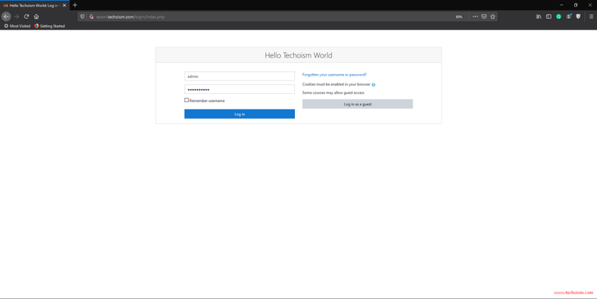
Task: Open the Firefox hamburger menu
Action: pyautogui.click(x=591, y=16)
